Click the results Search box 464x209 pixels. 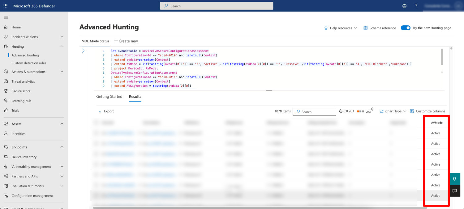coord(314,112)
